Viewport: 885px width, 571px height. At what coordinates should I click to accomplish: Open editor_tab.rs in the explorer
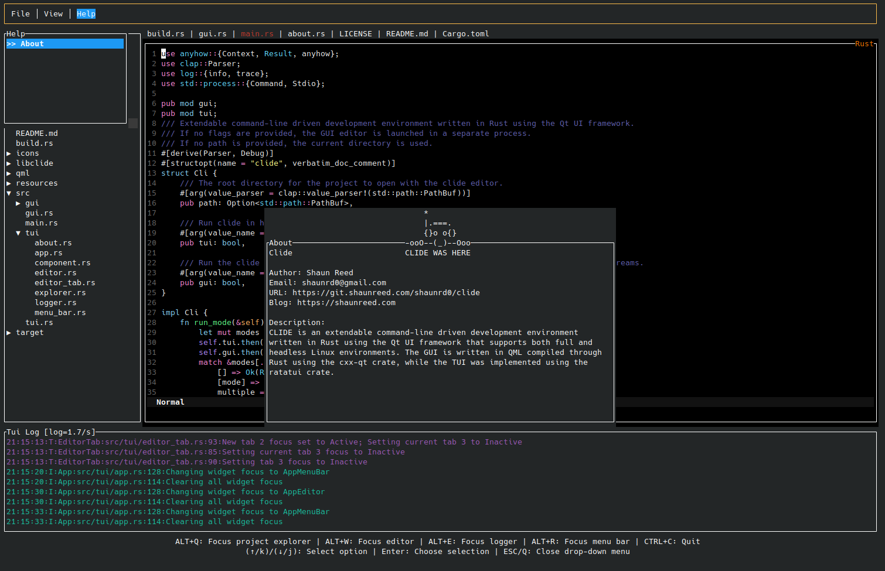64,283
